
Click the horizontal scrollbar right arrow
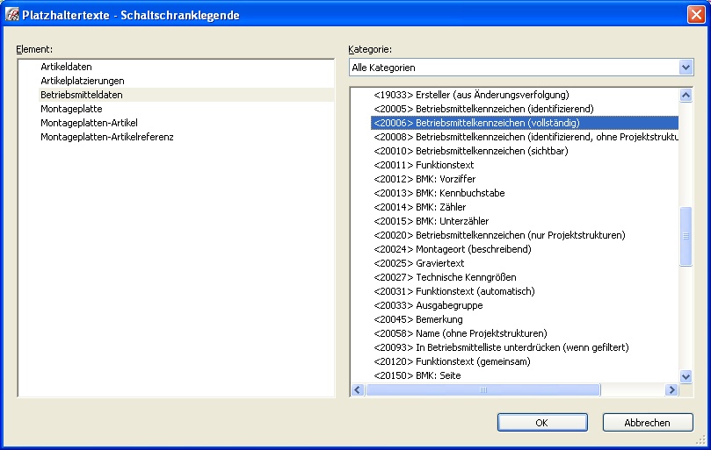[671, 389]
